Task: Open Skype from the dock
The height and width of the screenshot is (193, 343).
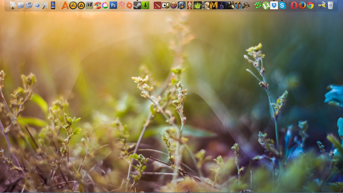Action: click(282, 5)
